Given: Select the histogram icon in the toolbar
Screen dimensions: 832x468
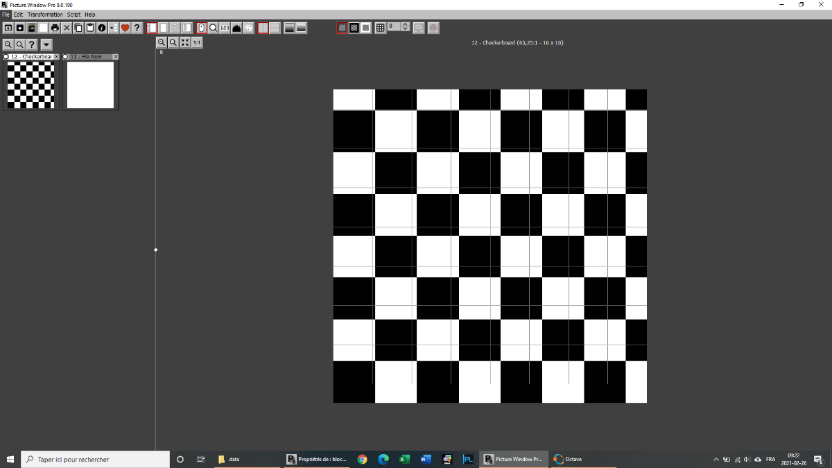Looking at the screenshot, I should tap(236, 28).
